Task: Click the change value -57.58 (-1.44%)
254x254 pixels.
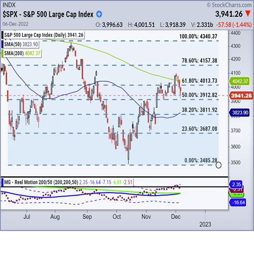Action: (x=234, y=25)
